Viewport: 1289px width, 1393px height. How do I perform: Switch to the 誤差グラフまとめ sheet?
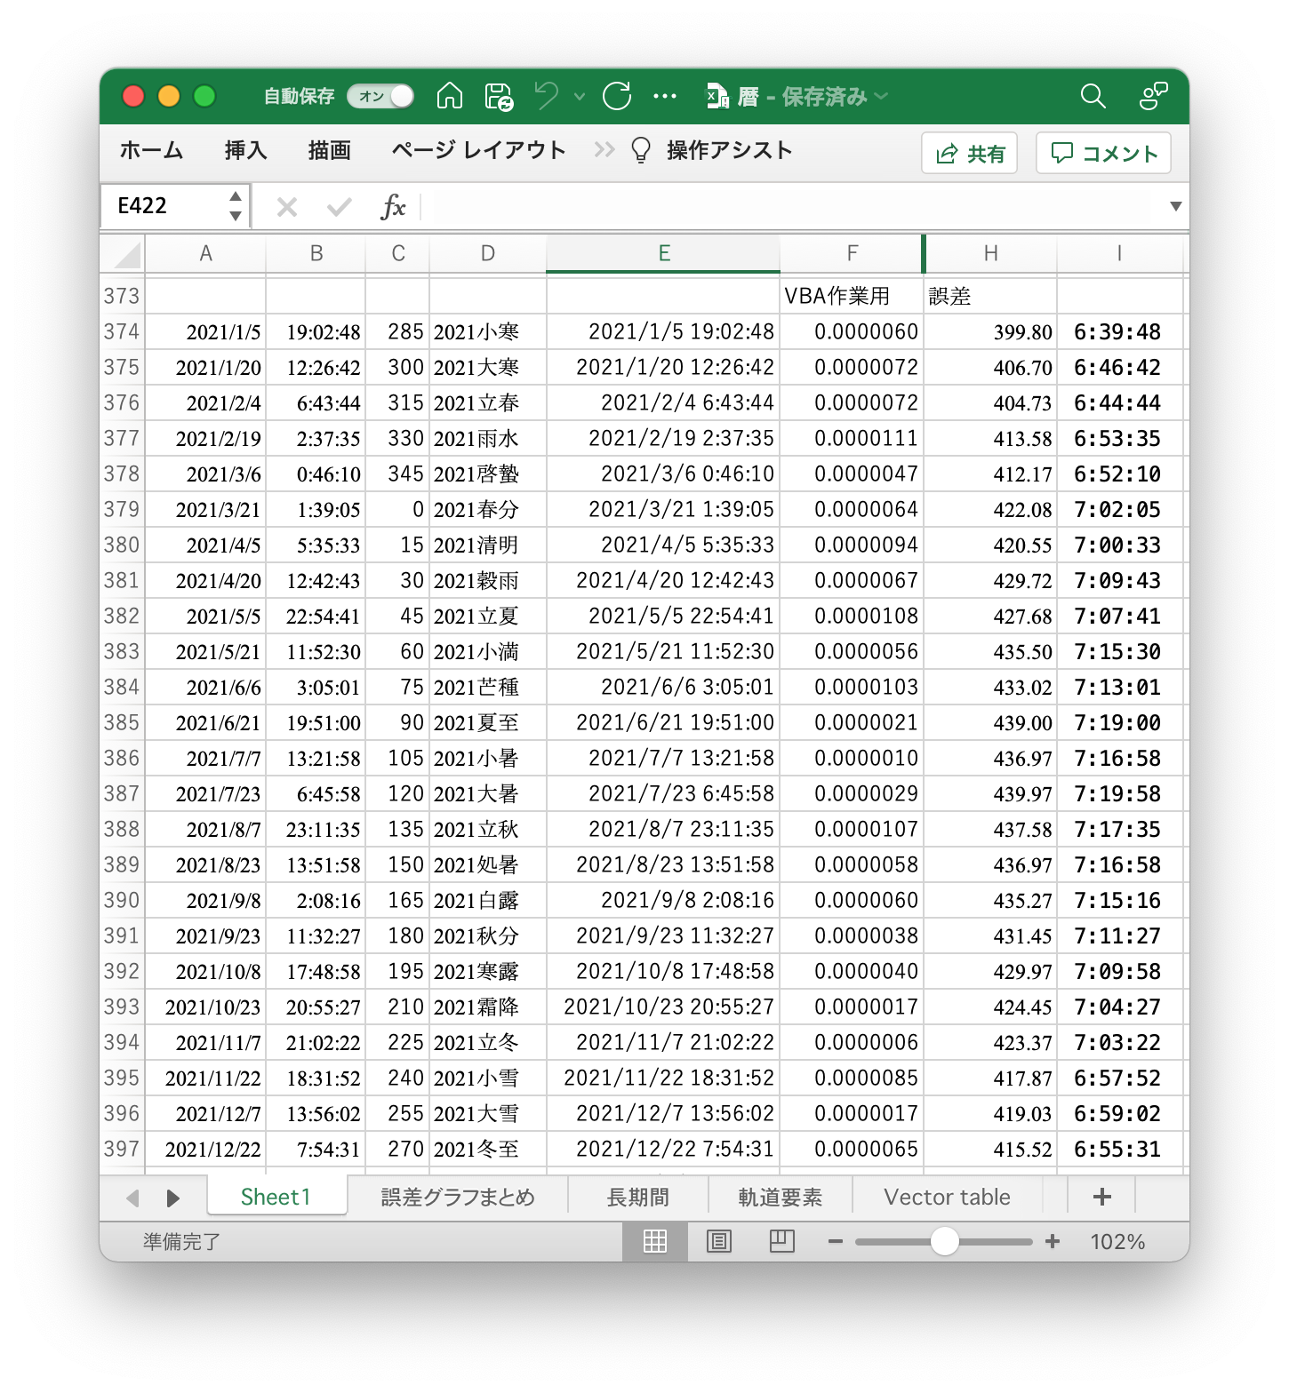coord(458,1197)
